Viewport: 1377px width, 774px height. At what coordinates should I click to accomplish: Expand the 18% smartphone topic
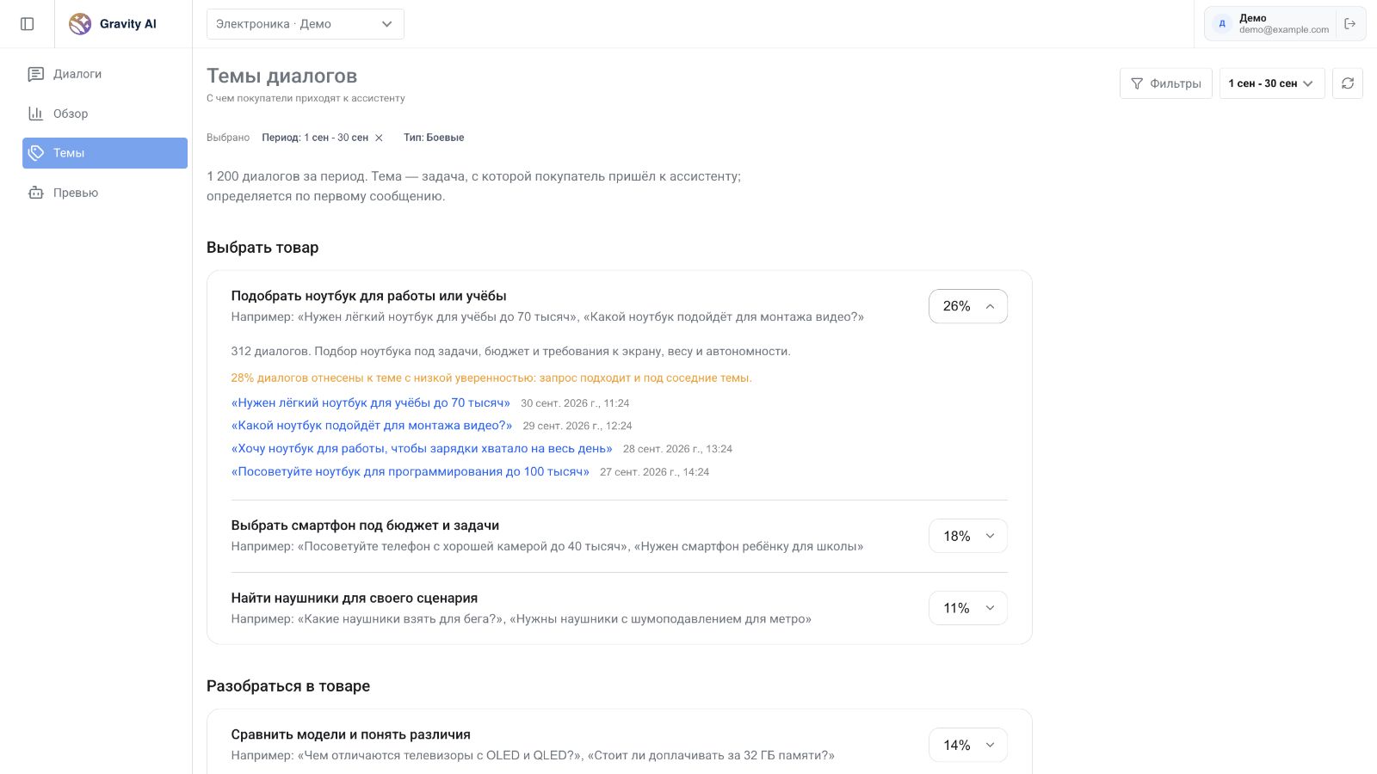tap(968, 536)
